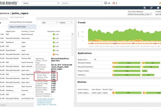Click the Laptop device type cell

105,93
